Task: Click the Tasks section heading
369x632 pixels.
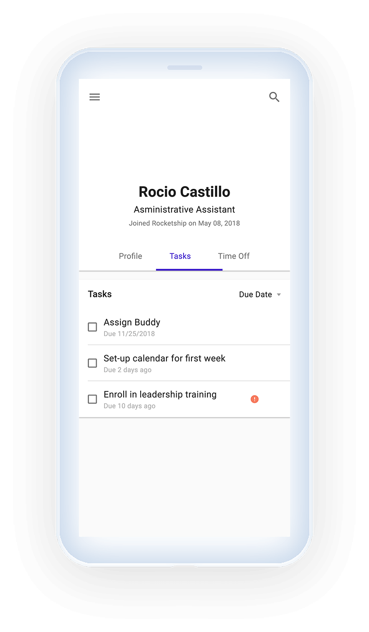Action: click(x=100, y=294)
